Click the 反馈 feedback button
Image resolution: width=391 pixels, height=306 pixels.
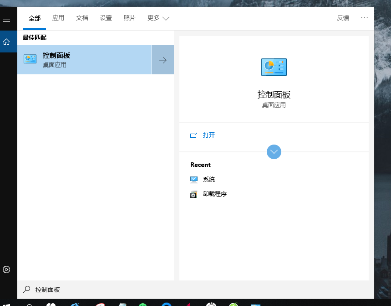click(x=343, y=18)
